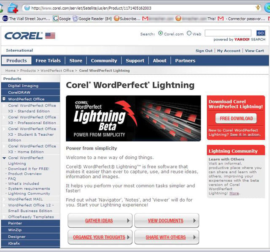Click the Lightning Beta banner image
Viewport: 270px width, 252px height.
point(133,118)
